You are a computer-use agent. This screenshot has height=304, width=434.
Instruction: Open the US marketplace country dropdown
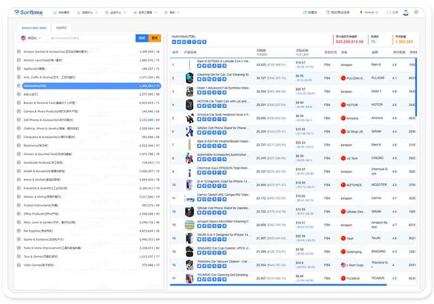coord(31,38)
